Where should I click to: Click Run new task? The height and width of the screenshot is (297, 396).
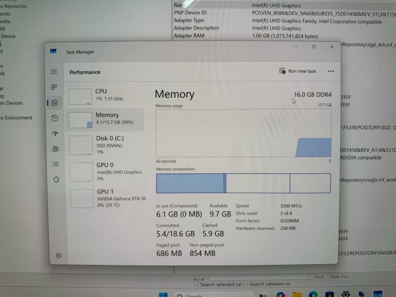click(298, 71)
